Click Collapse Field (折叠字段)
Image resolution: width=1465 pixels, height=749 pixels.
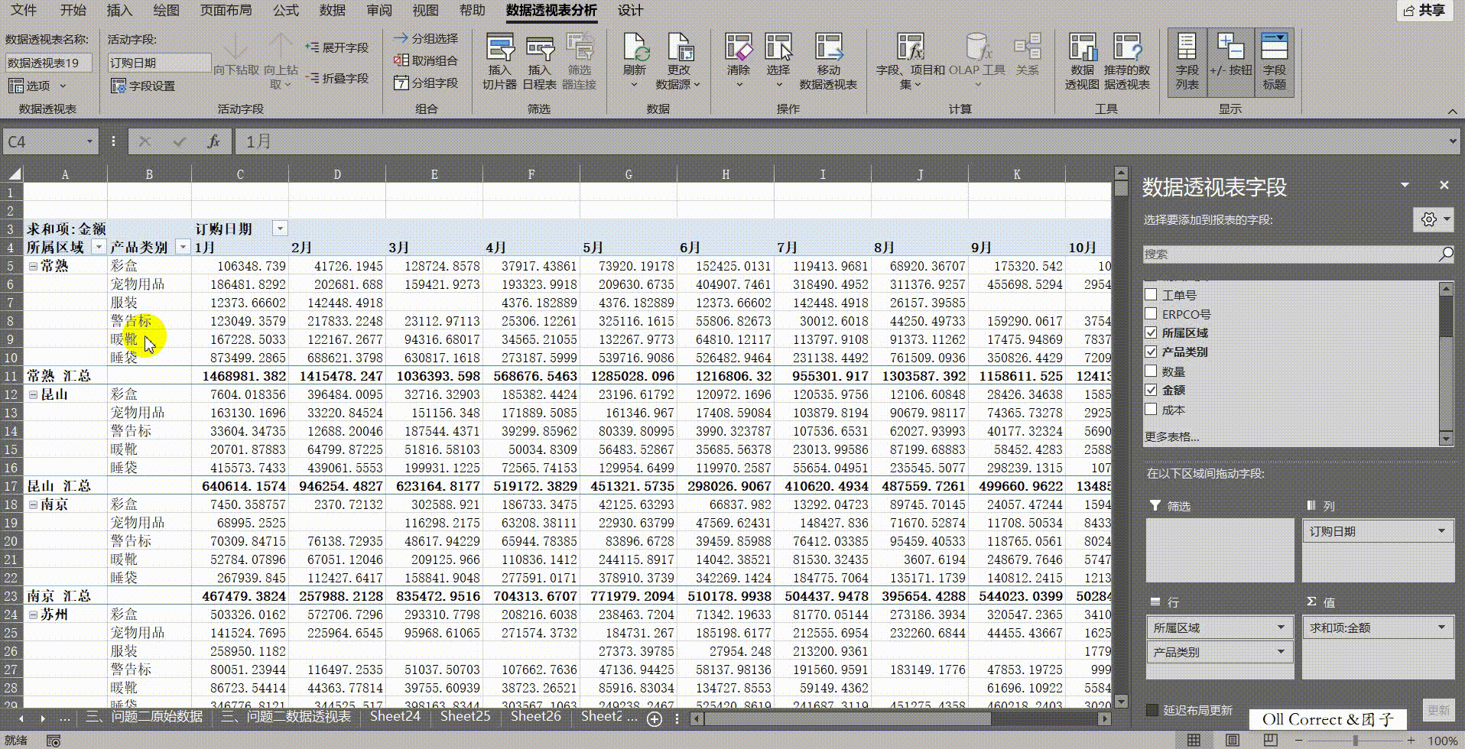click(337, 78)
